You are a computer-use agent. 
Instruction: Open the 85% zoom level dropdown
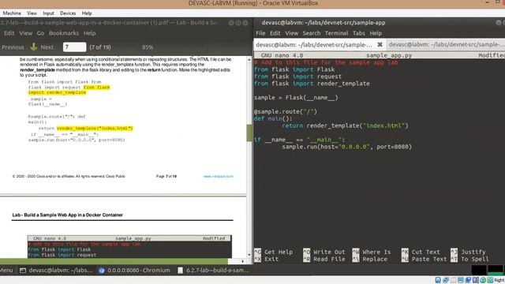click(148, 47)
